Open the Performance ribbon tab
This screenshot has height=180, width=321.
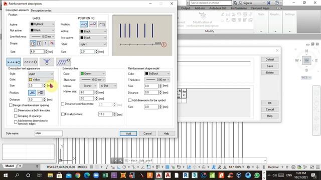pos(239,8)
